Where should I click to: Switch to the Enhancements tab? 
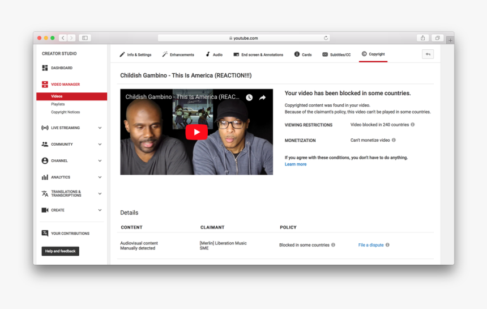178,54
